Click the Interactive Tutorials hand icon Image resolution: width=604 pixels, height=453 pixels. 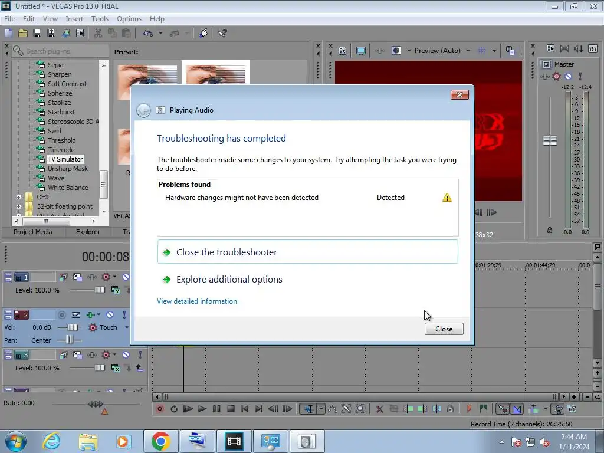[x=203, y=33]
